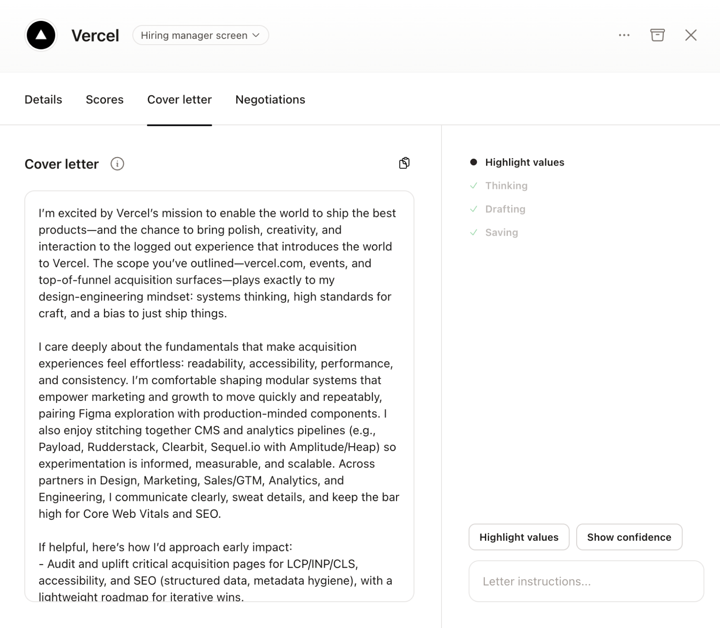Click the archive box icon
720x628 pixels.
point(657,35)
